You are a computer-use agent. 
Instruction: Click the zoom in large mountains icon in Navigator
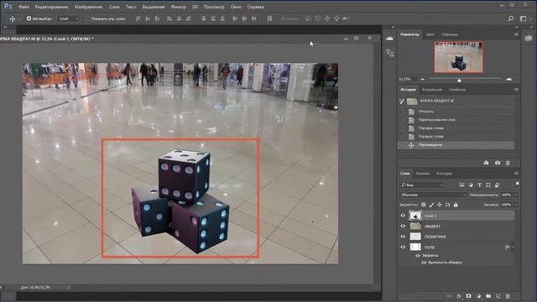(x=509, y=79)
